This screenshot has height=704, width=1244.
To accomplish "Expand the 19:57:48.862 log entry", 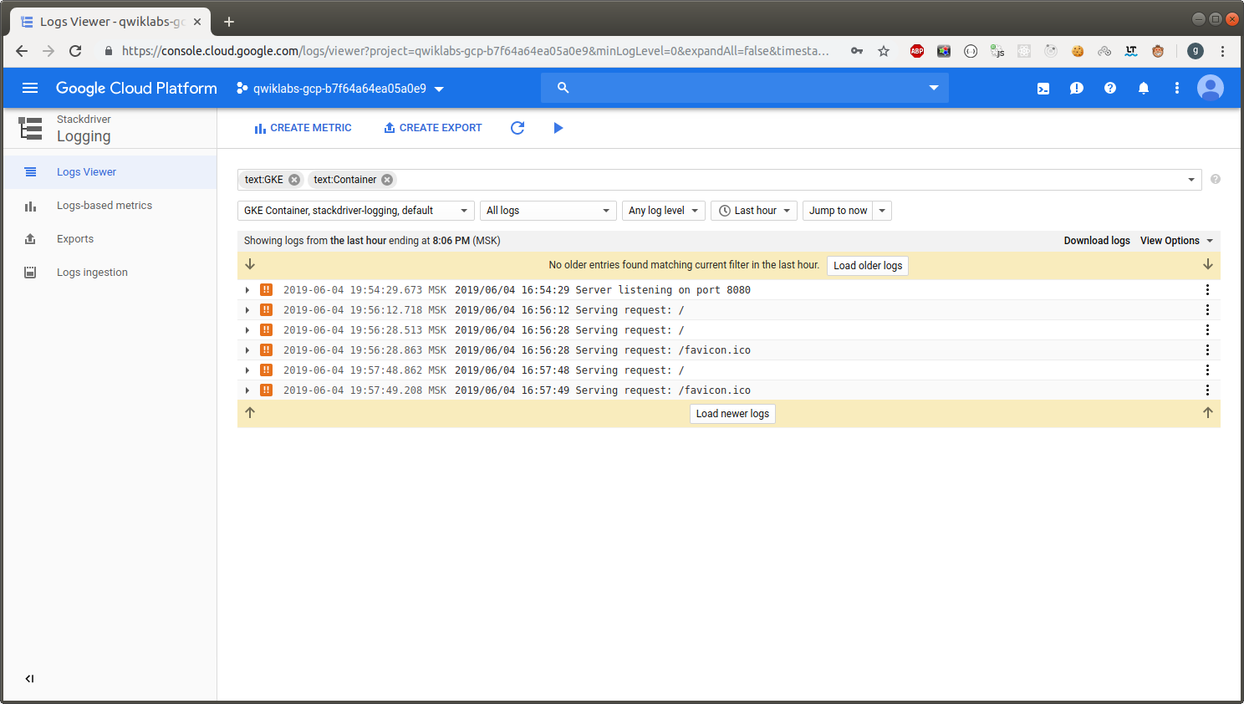I will click(x=247, y=370).
